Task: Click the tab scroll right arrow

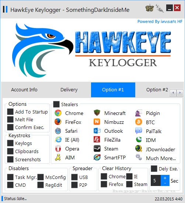Action: 180,93
